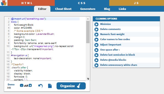This screenshot has height=94, width=164.
Task: Click the '.clearfix:after {' selector line
Action: click(19, 68)
